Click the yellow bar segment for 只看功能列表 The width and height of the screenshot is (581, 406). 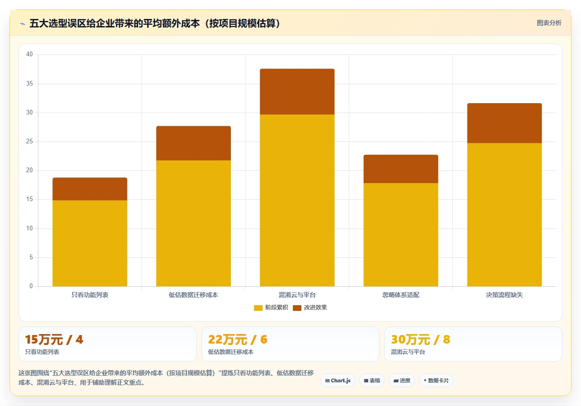click(x=90, y=243)
